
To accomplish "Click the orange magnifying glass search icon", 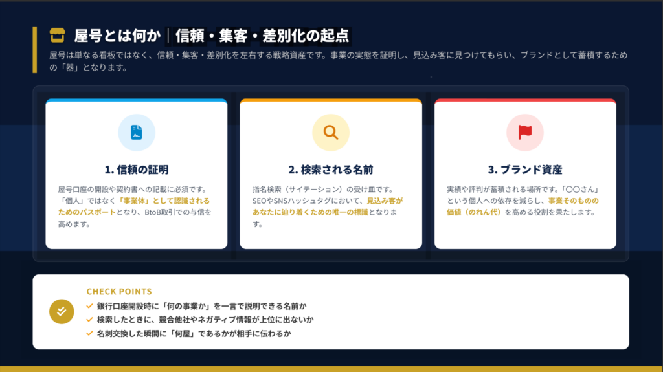I will pos(331,133).
